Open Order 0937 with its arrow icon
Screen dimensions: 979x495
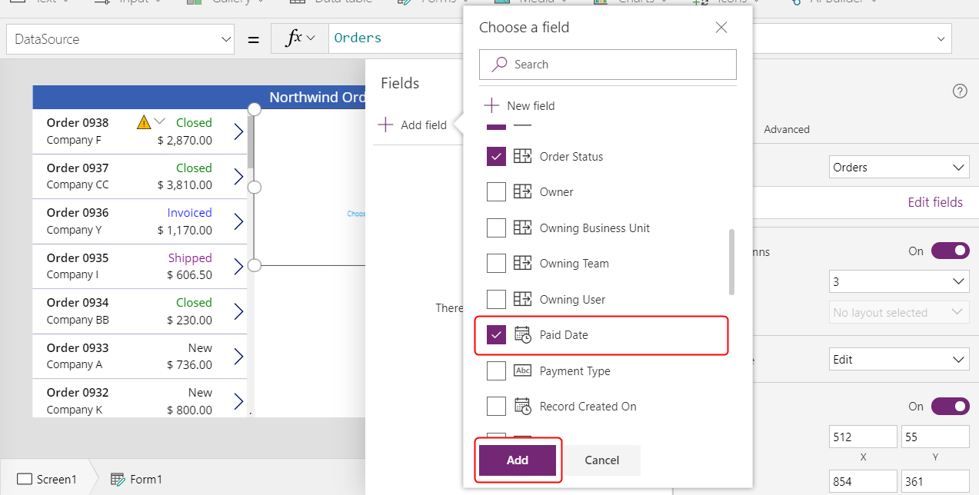tap(238, 177)
